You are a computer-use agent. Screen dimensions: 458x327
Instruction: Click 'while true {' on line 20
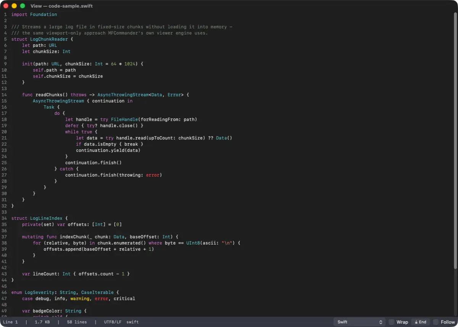coord(81,132)
